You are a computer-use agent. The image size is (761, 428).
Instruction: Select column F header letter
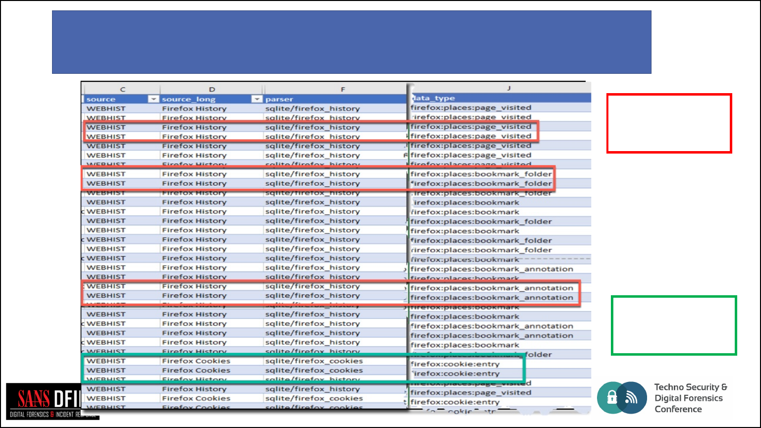343,89
